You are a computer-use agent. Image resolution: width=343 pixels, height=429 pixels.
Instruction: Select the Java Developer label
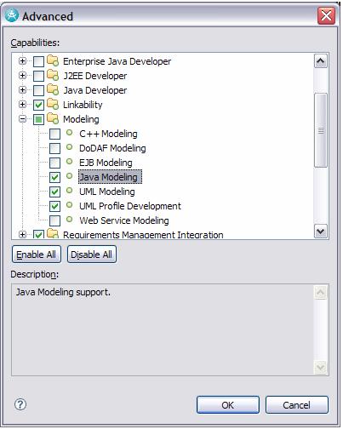(95, 90)
